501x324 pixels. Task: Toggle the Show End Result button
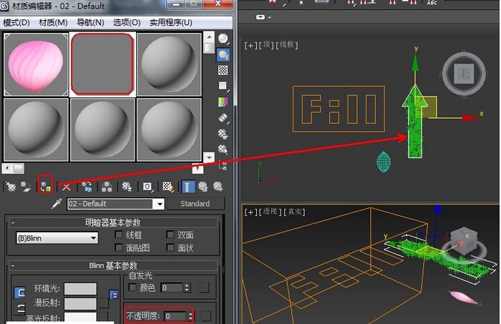tap(188, 187)
